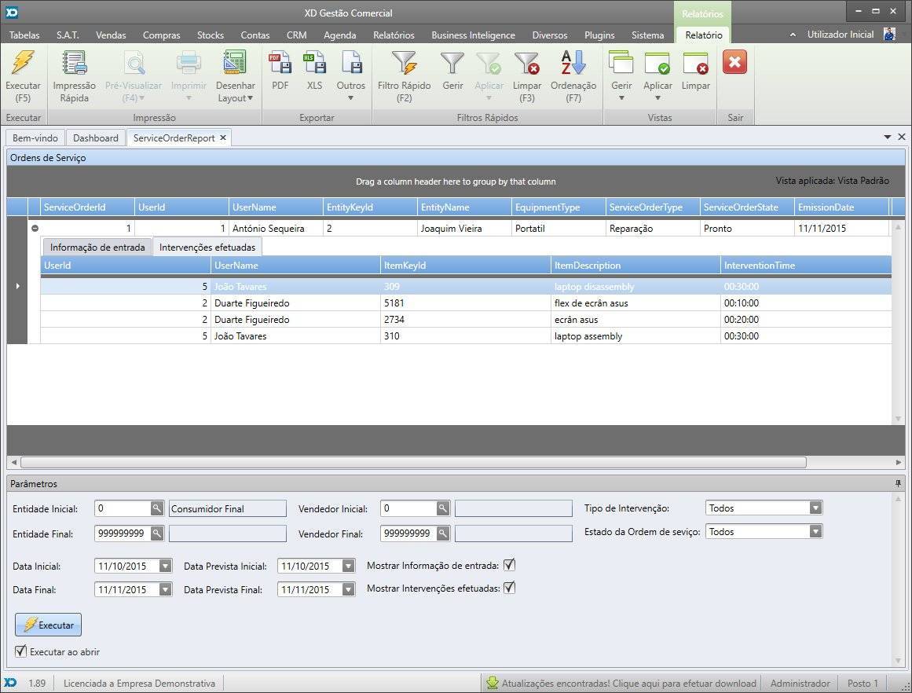Toggle Mostrar Informação de entrada checkbox

509,565
